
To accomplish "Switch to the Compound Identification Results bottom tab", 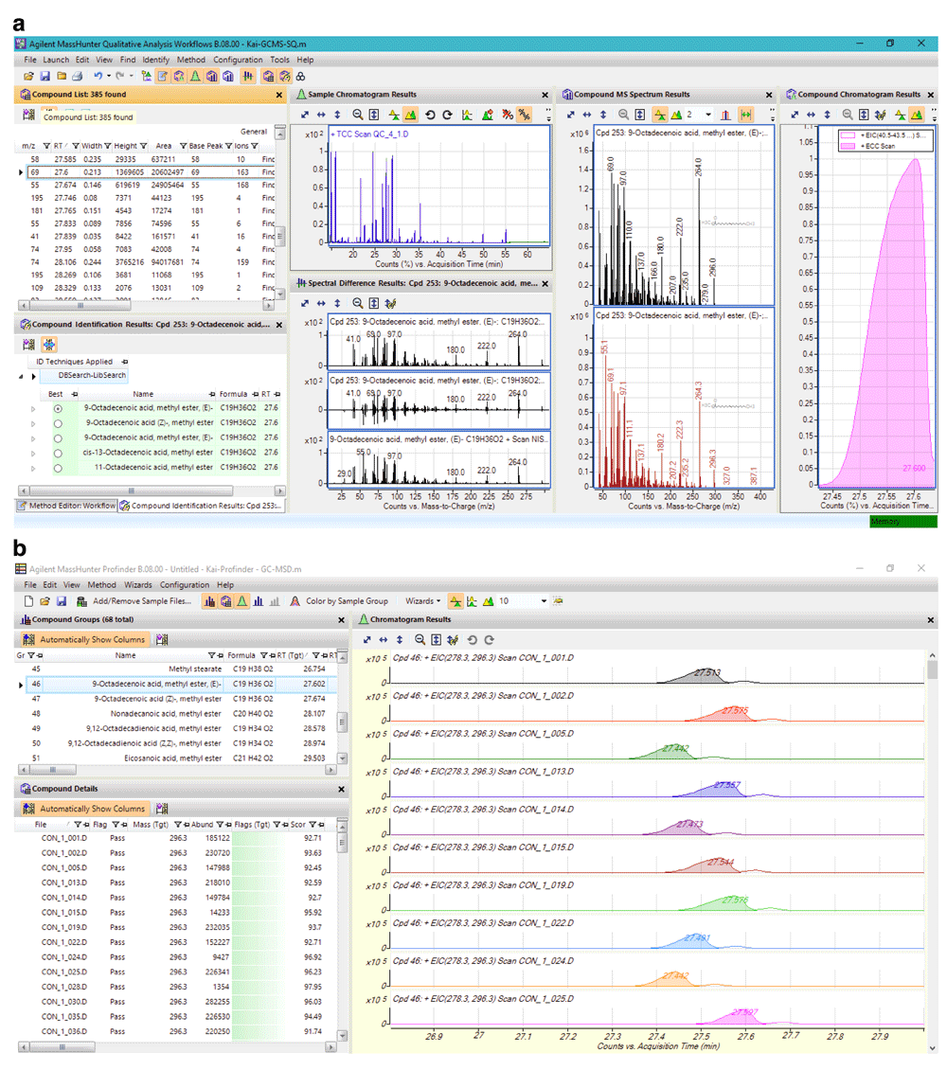I will tap(202, 506).
